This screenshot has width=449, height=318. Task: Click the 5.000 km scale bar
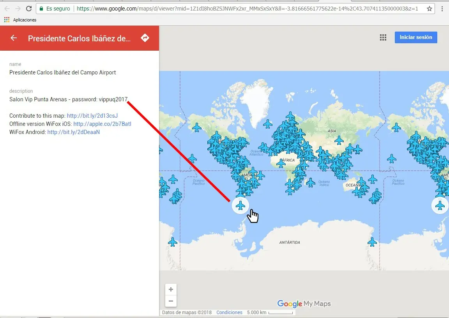pyautogui.click(x=270, y=312)
